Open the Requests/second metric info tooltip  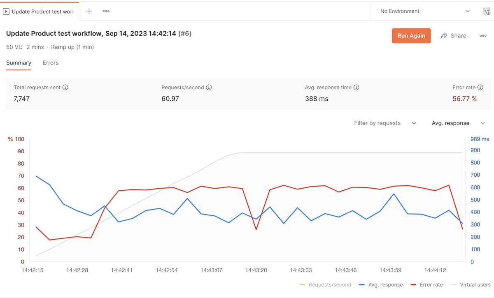(209, 87)
